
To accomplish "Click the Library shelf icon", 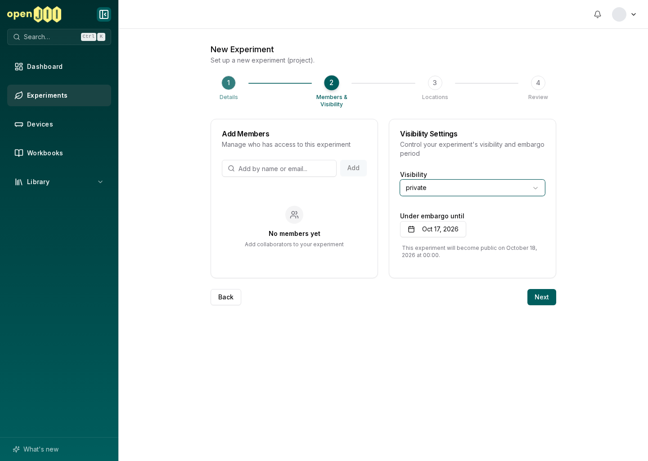I will pyautogui.click(x=19, y=182).
